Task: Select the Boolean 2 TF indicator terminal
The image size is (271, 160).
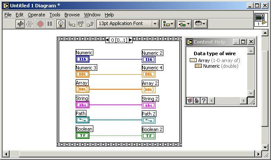Action: [149, 136]
